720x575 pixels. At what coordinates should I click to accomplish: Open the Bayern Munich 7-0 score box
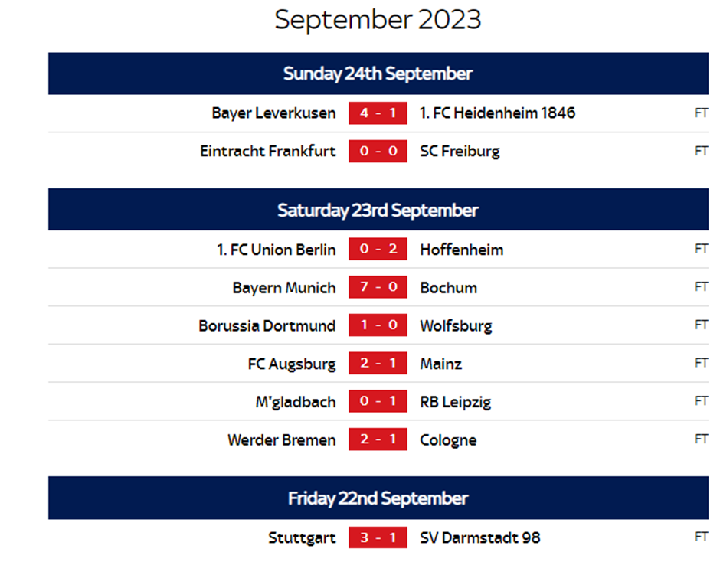click(378, 287)
